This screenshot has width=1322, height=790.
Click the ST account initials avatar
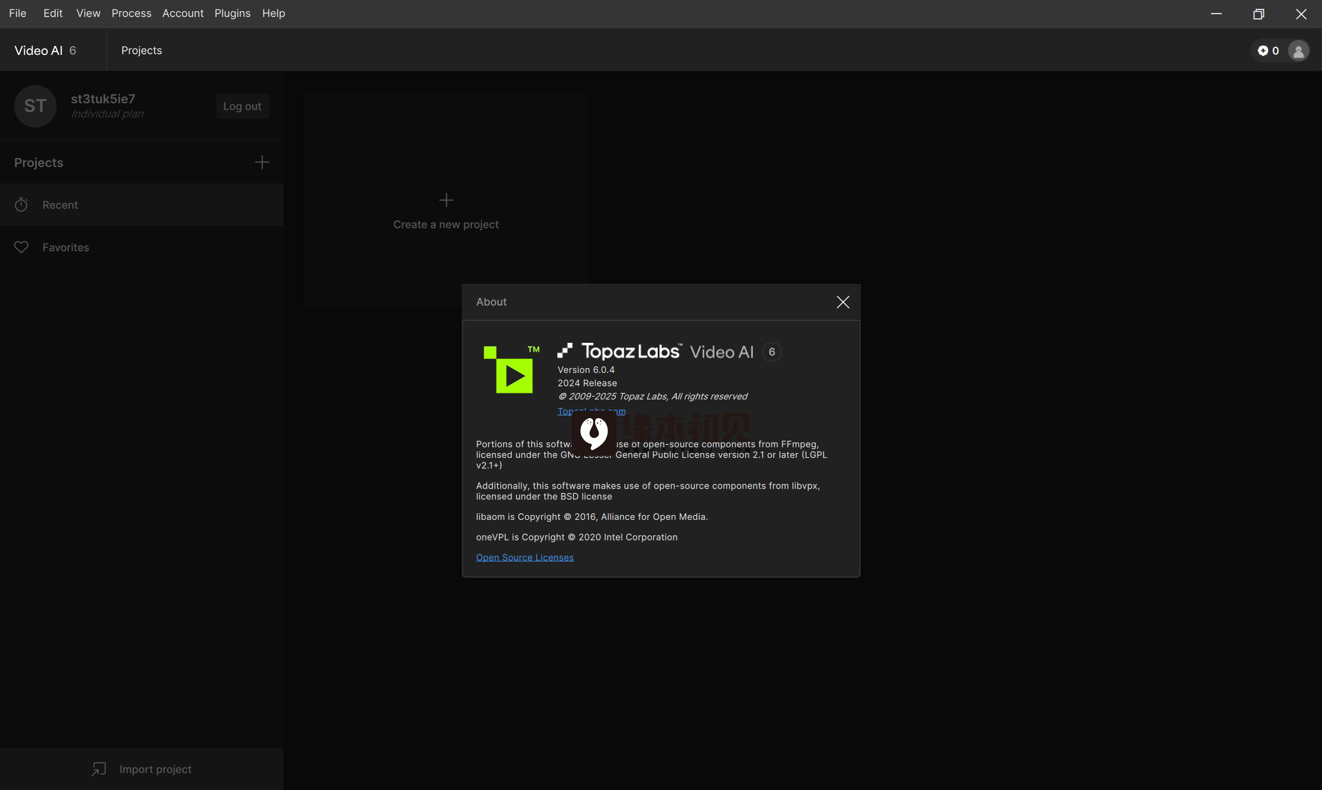pyautogui.click(x=35, y=106)
